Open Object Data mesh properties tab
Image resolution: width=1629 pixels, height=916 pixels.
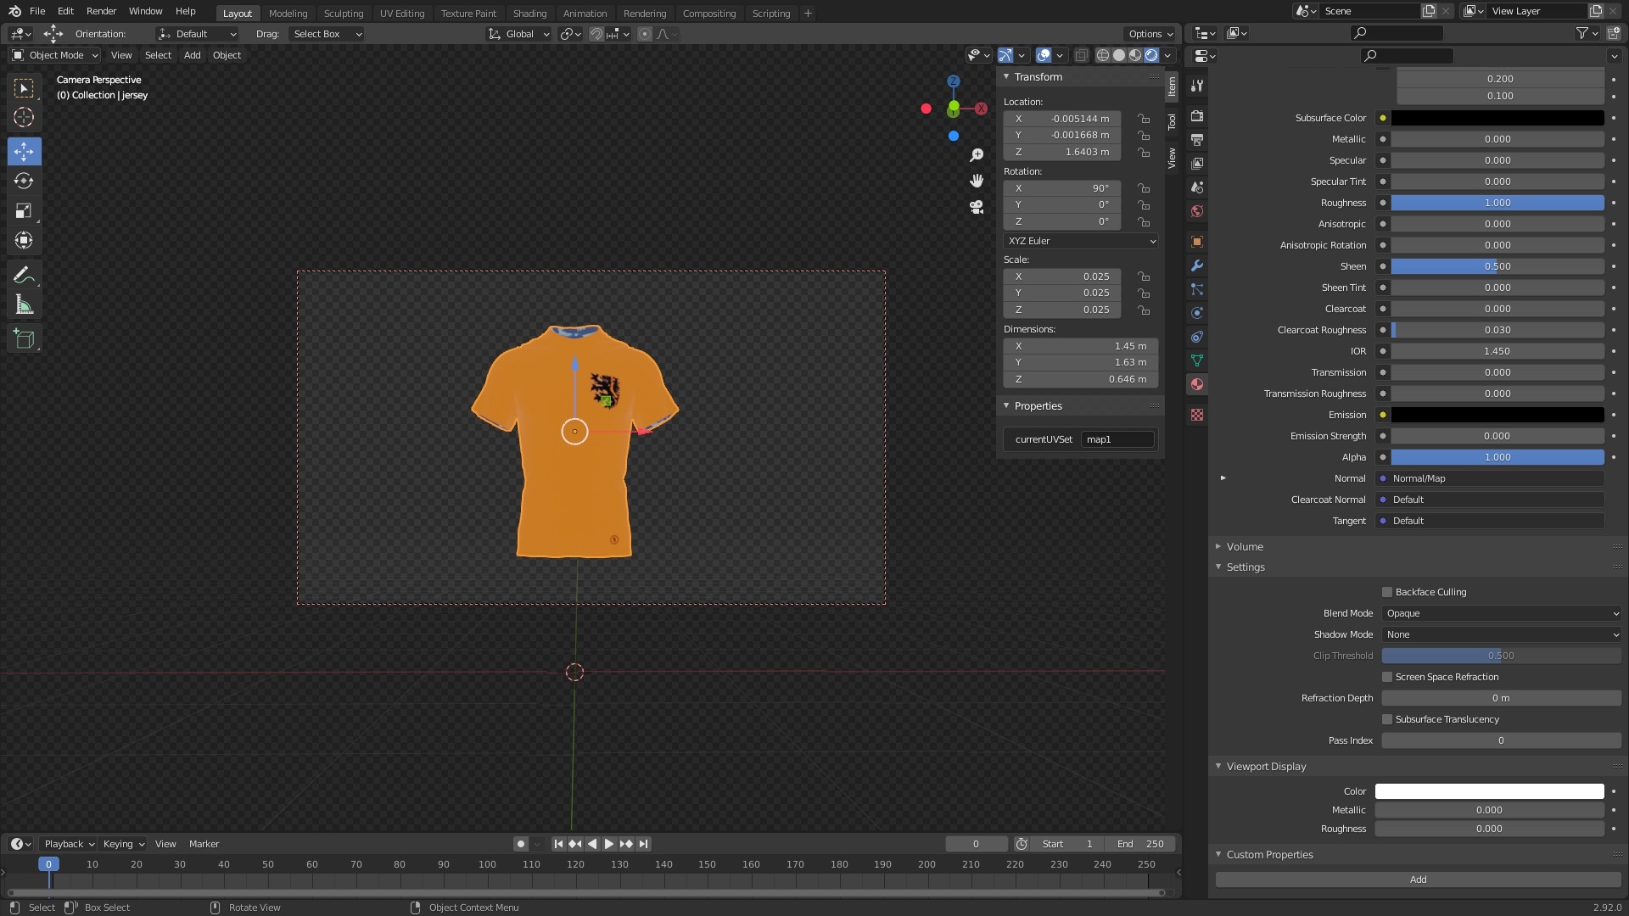tap(1197, 360)
